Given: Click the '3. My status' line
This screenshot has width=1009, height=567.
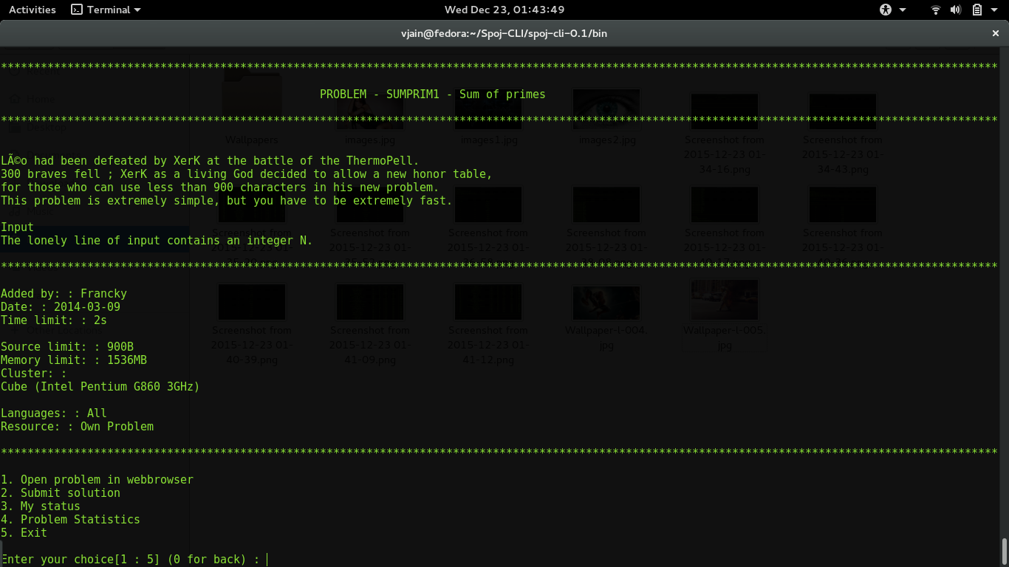Looking at the screenshot, I should pyautogui.click(x=41, y=506).
